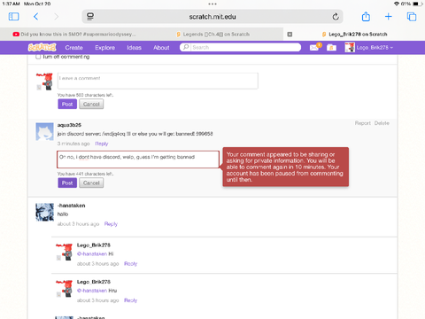This screenshot has width=425, height=319.
Task: Click the Scratch search field
Action: [240, 47]
